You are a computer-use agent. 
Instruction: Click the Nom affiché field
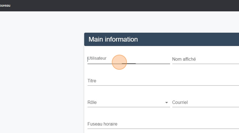(x=206, y=59)
